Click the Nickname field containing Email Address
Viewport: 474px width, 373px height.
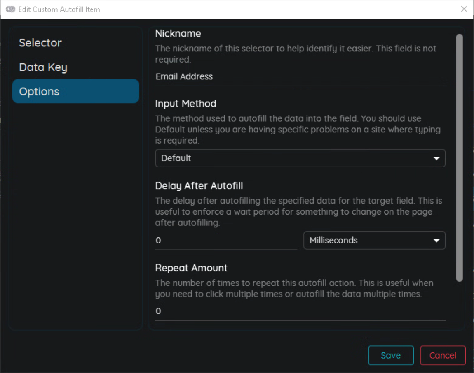point(300,77)
